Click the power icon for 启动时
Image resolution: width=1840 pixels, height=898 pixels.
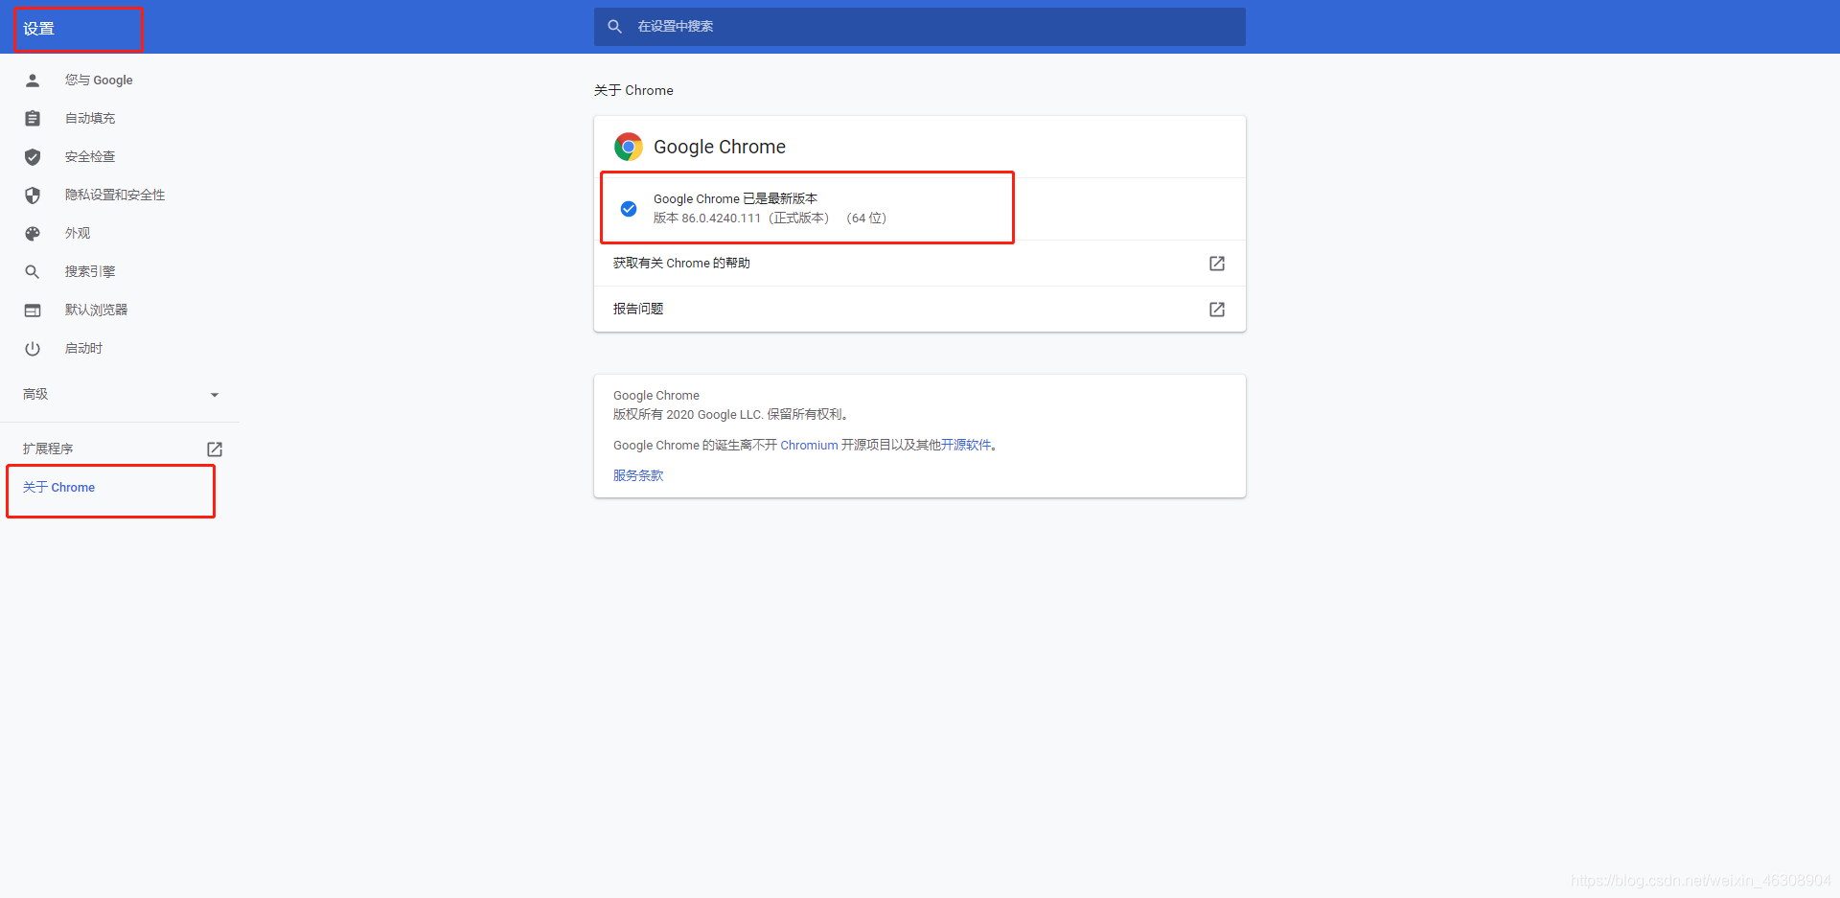point(33,349)
